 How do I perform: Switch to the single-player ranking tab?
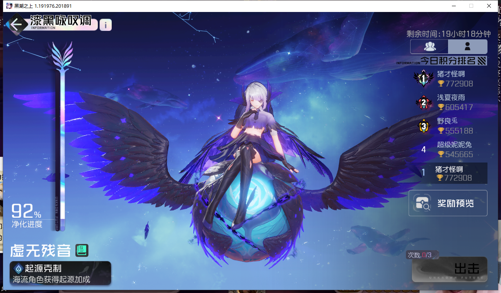pos(468,47)
